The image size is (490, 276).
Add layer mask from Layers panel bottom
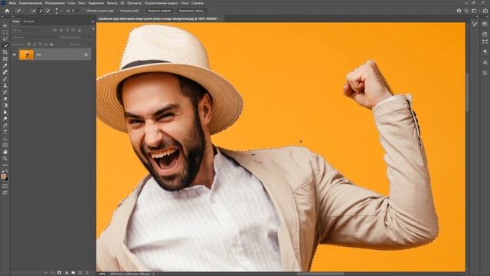[59, 273]
